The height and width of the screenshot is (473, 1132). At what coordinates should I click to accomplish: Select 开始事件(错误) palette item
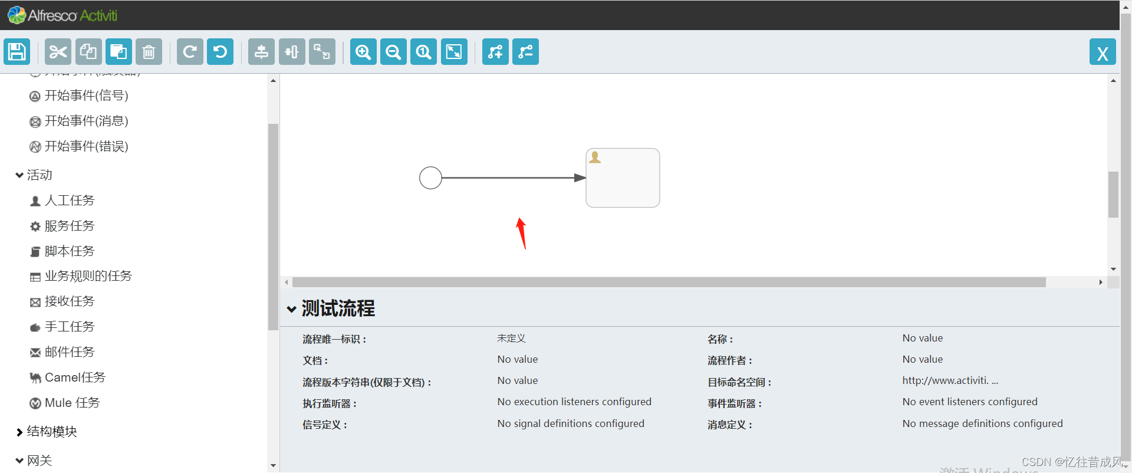pyautogui.click(x=79, y=146)
